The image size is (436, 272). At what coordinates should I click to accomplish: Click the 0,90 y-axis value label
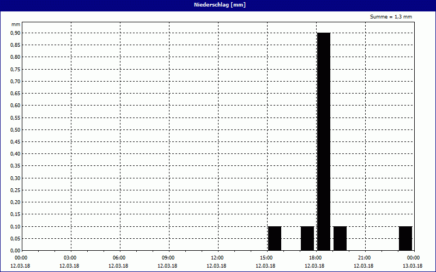[x=16, y=33]
